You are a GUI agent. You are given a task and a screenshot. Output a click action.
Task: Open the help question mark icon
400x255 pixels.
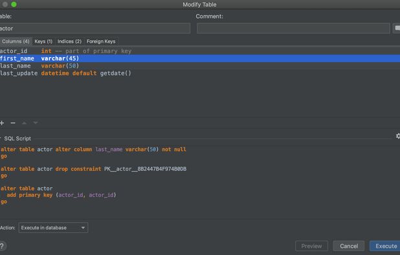point(2,246)
